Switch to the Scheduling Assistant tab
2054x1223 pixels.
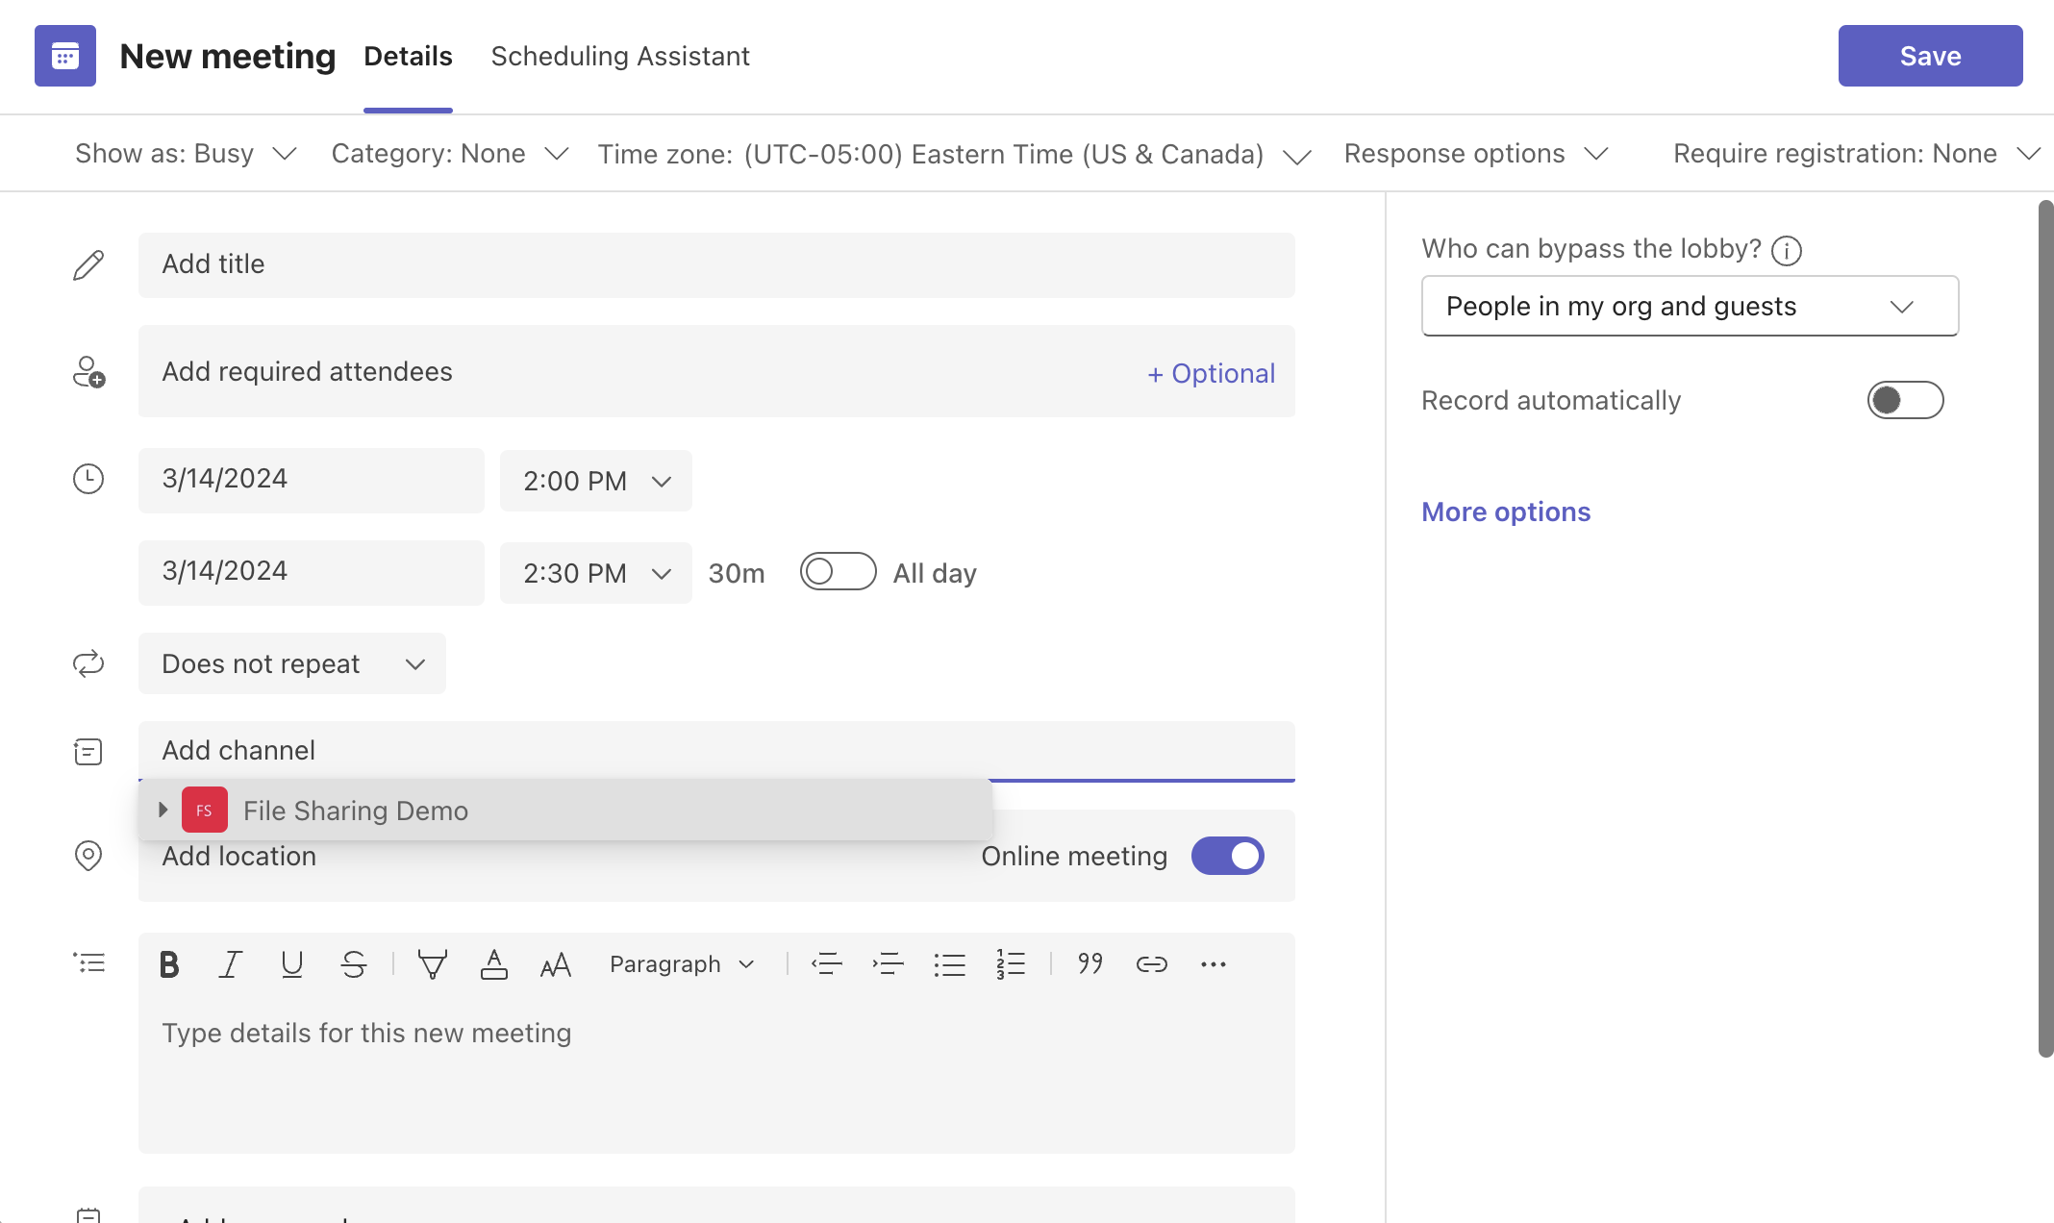coord(620,56)
